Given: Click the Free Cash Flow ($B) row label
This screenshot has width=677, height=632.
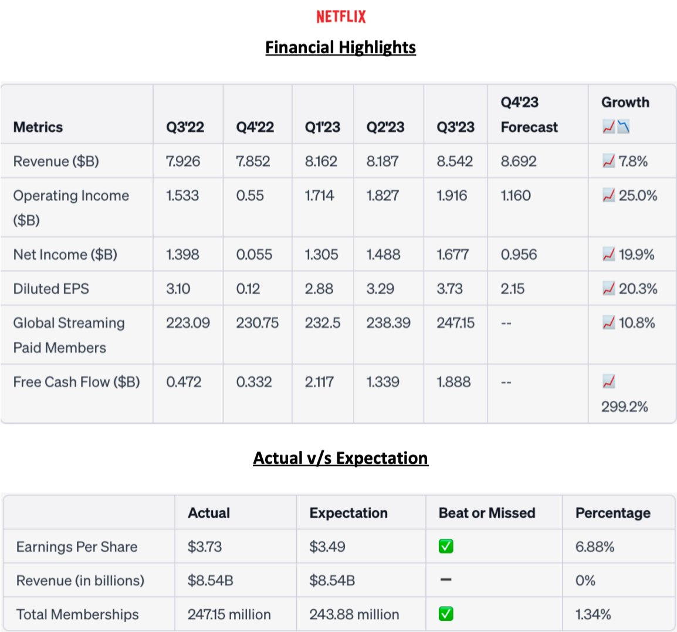Looking at the screenshot, I should click(76, 382).
